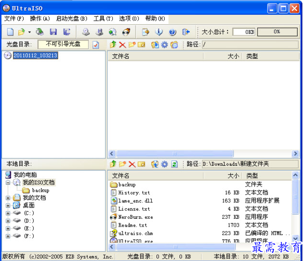Screen dimensions: 305x261
Task: Click rename icon in local directory toolbar
Action: (142, 164)
